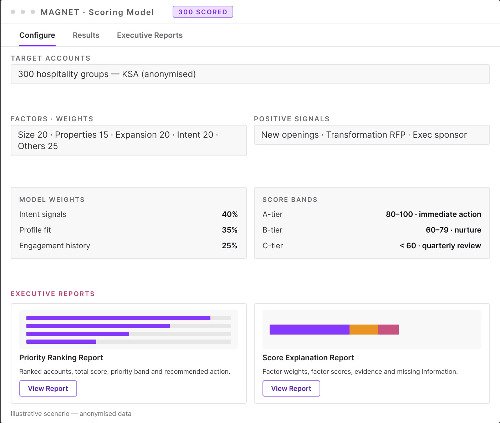Click the 300 SCORED badge
This screenshot has width=500, height=423.
point(203,12)
